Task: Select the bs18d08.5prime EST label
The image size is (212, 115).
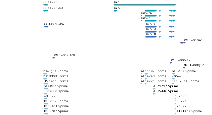Action: click(56, 76)
